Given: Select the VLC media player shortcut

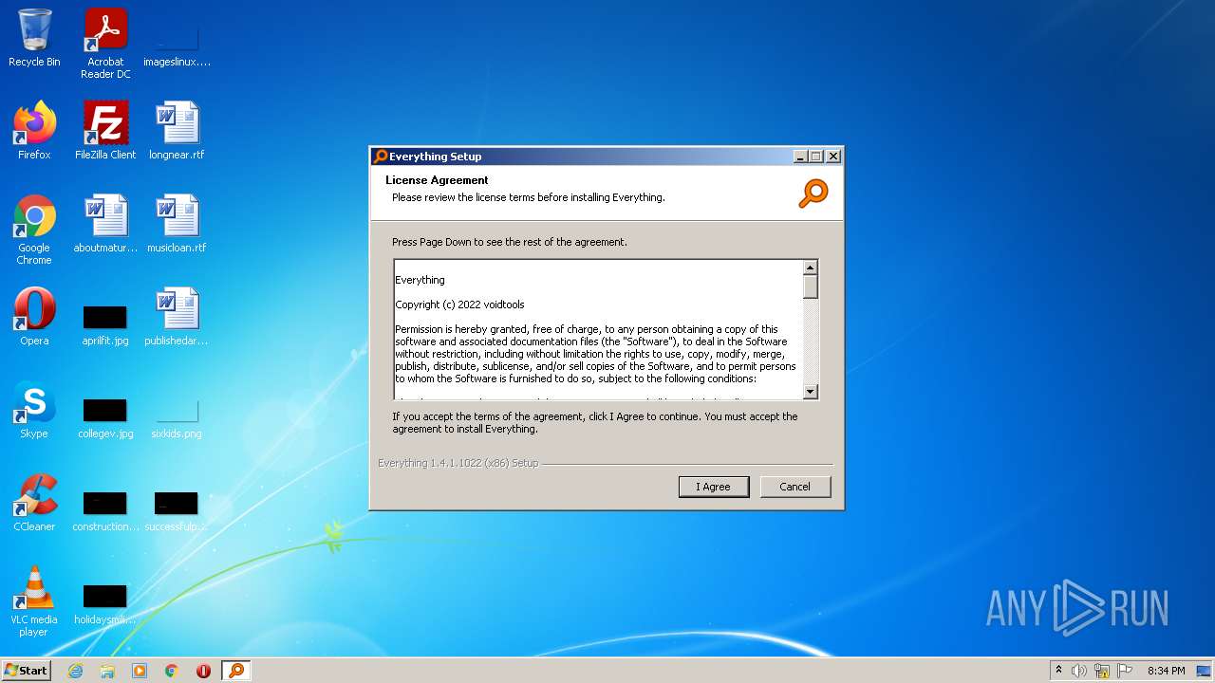Looking at the screenshot, I should pos(34,601).
